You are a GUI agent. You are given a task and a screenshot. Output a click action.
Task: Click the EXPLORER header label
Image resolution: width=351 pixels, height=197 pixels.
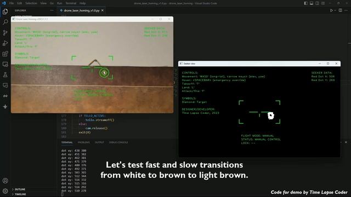(x=20, y=10)
